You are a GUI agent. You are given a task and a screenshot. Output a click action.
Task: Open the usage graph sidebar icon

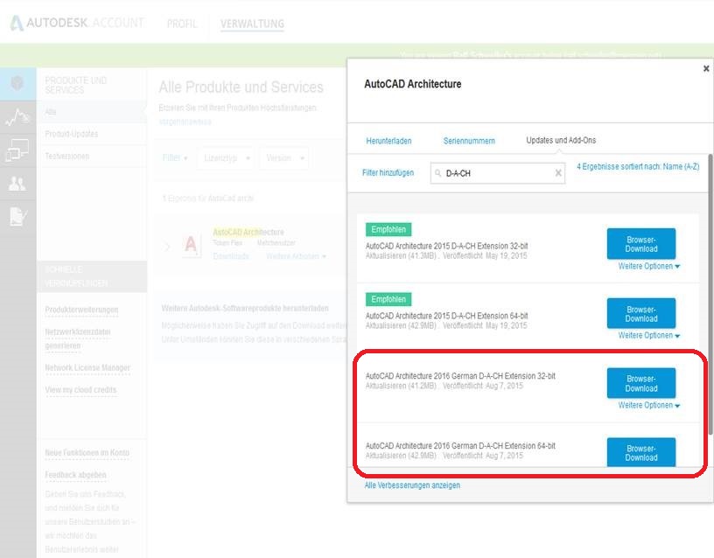(17, 117)
